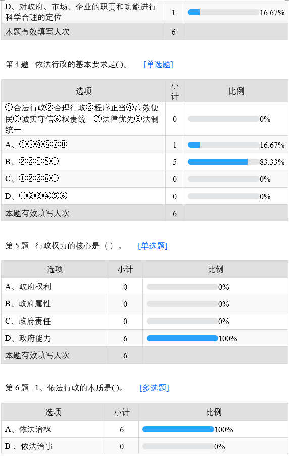289x456 pixels.
Task: Select option D、①②③④⑤⑥ row
Action: (144, 196)
